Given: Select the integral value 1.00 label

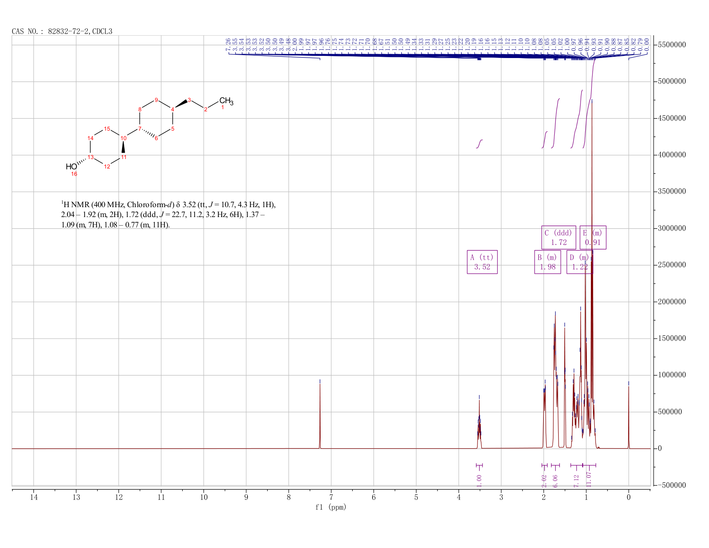Looking at the screenshot, I should (x=480, y=481).
